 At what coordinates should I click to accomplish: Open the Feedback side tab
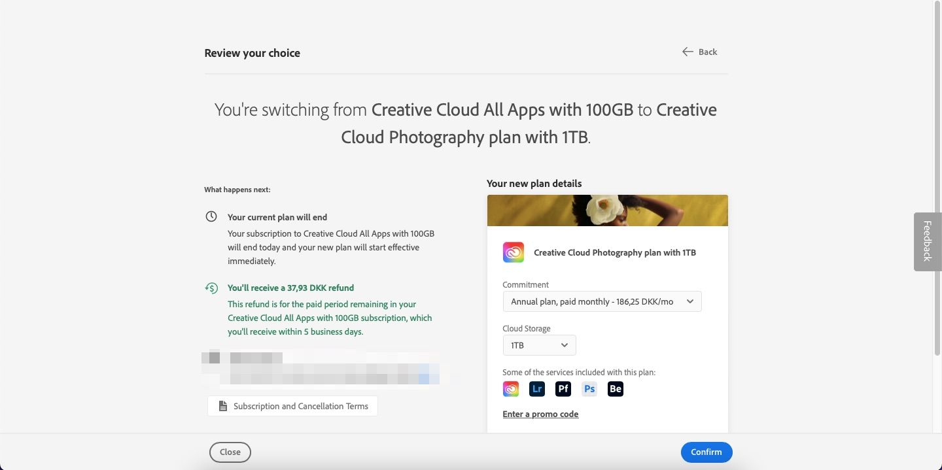tap(927, 241)
